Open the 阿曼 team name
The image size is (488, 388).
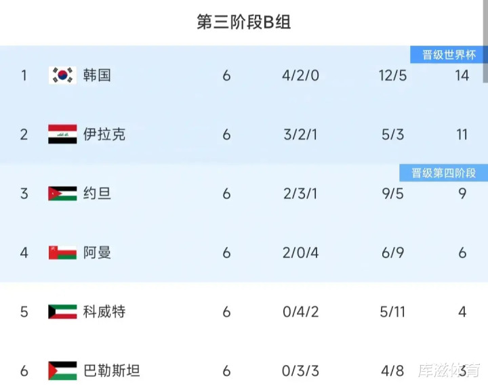click(x=97, y=253)
